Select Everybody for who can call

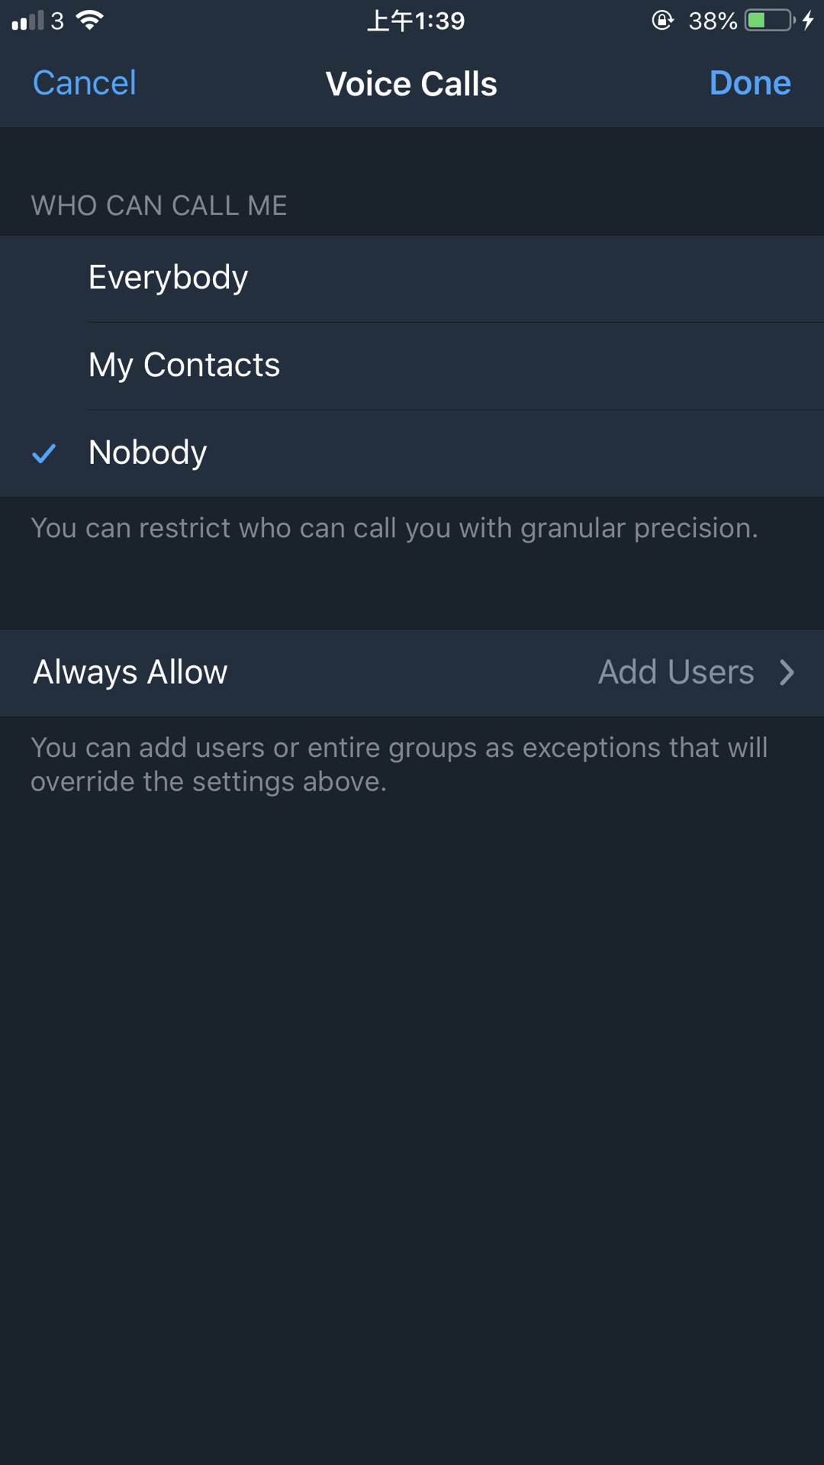point(412,279)
